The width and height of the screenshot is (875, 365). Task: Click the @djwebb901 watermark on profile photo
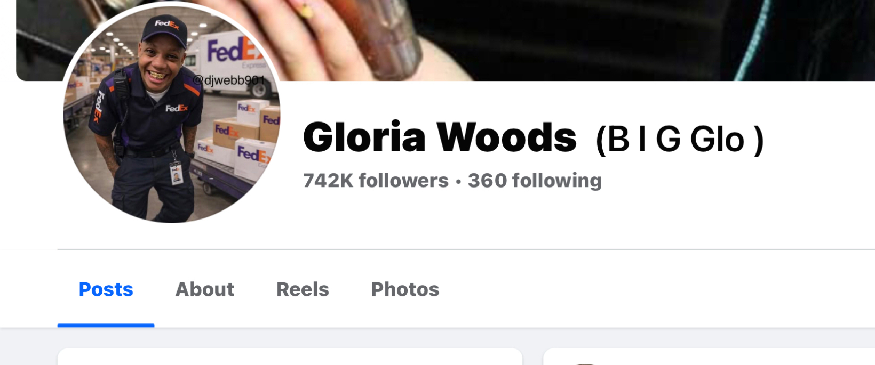[228, 80]
